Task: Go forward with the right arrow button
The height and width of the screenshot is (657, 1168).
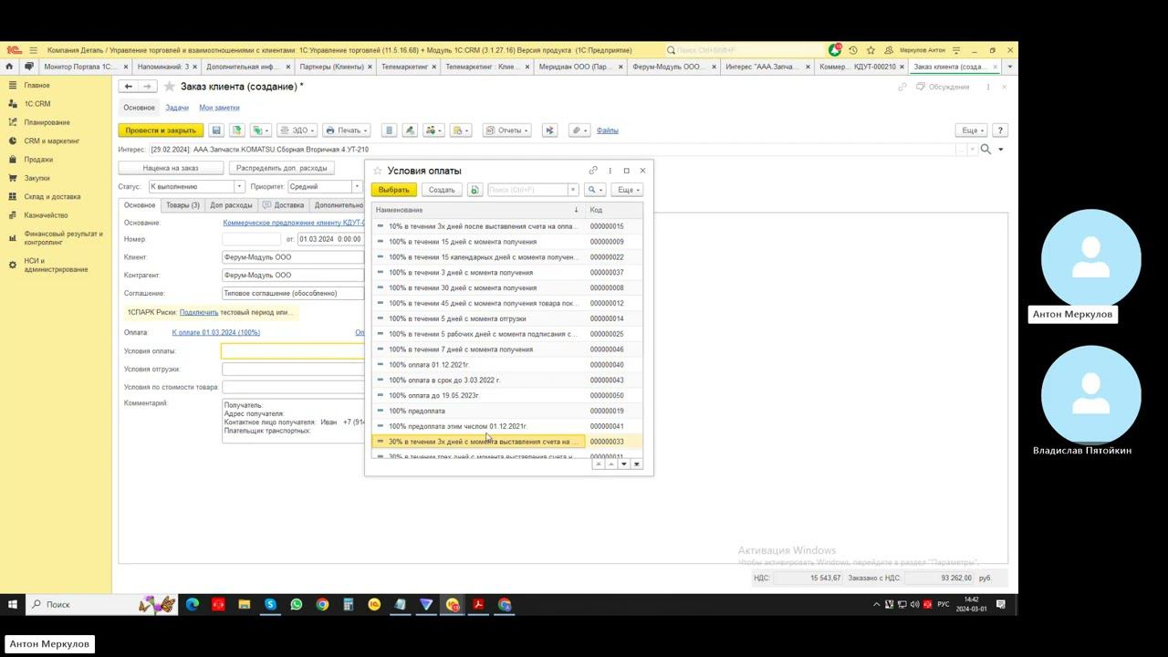Action: click(x=147, y=87)
